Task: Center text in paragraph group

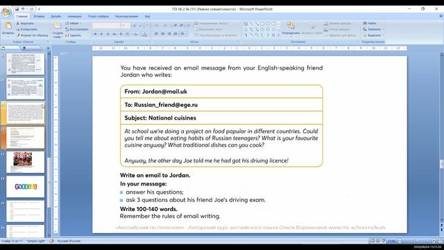Action: 162,34
